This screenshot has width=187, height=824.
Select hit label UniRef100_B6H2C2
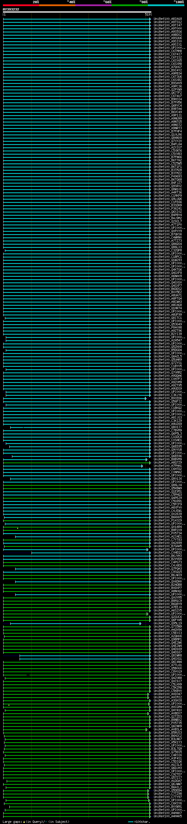[168, 736]
